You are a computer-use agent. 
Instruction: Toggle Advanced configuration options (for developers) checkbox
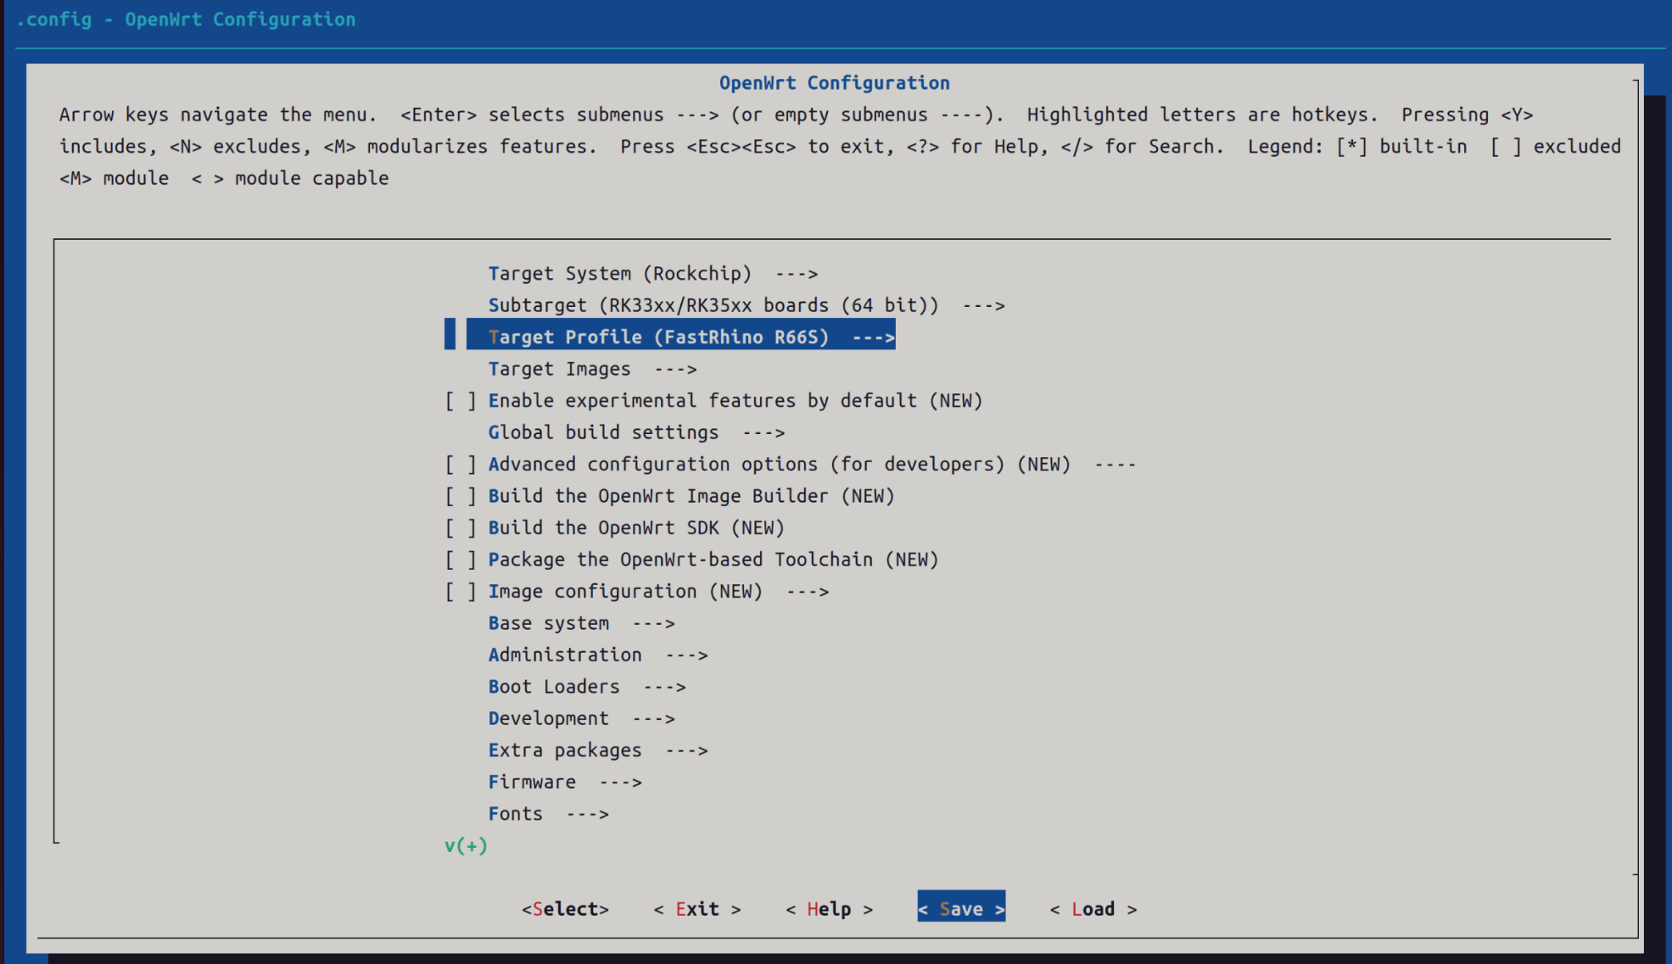[x=461, y=465]
